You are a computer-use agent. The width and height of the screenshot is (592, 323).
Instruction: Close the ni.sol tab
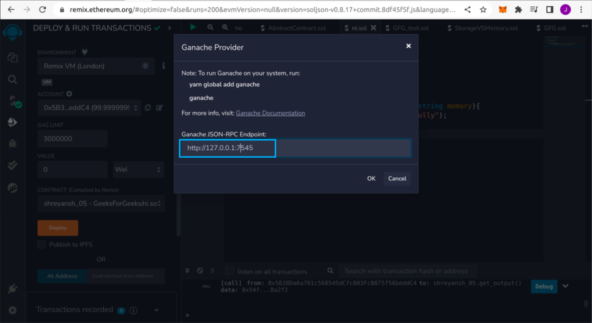point(373,28)
